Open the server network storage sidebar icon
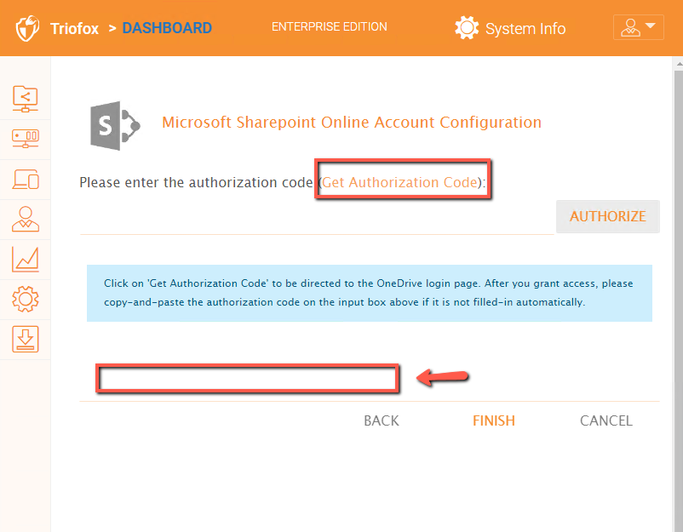This screenshot has height=532, width=683. pos(26,139)
